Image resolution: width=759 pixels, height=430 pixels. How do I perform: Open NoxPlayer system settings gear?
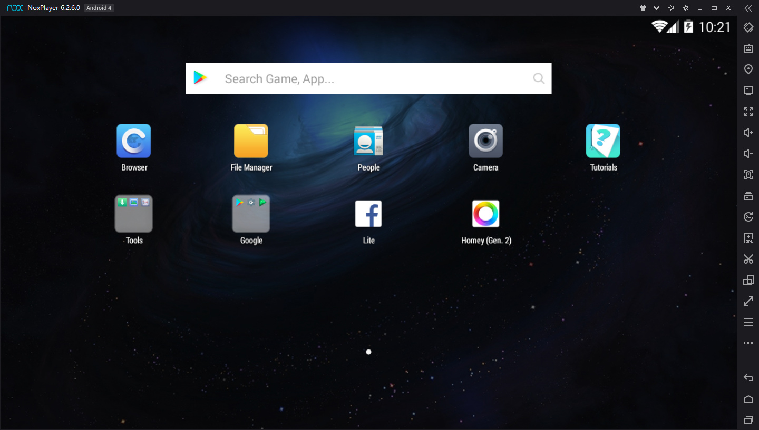[685, 8]
